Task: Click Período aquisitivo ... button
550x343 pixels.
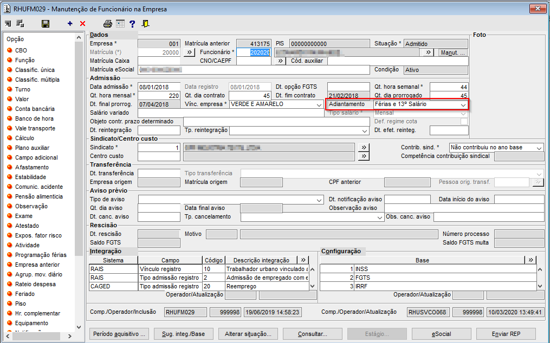Action: click(119, 334)
